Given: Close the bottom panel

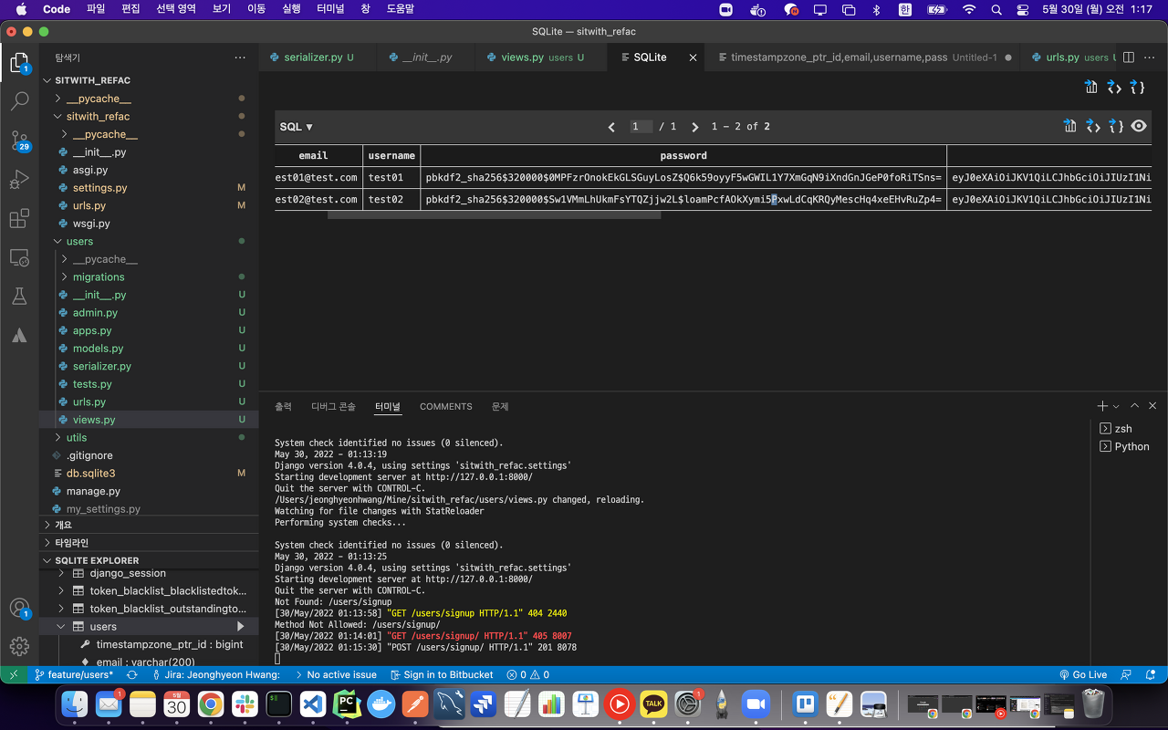Looking at the screenshot, I should 1152,406.
